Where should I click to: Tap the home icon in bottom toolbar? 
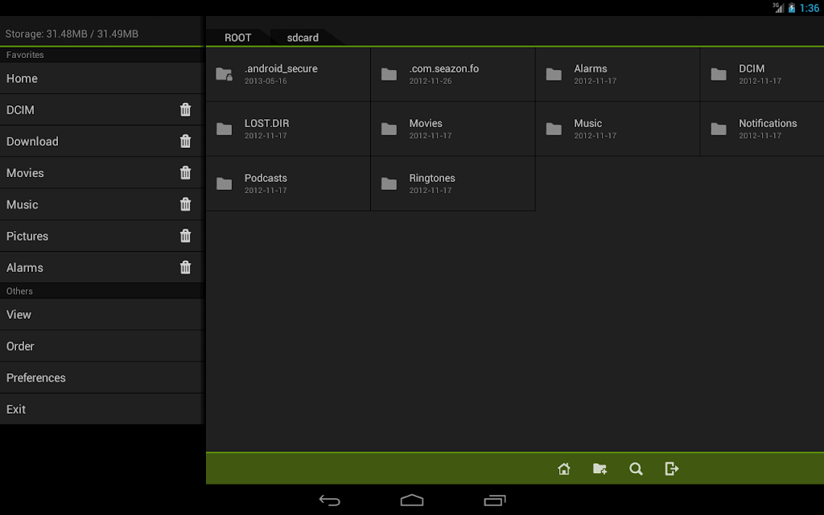tap(564, 468)
